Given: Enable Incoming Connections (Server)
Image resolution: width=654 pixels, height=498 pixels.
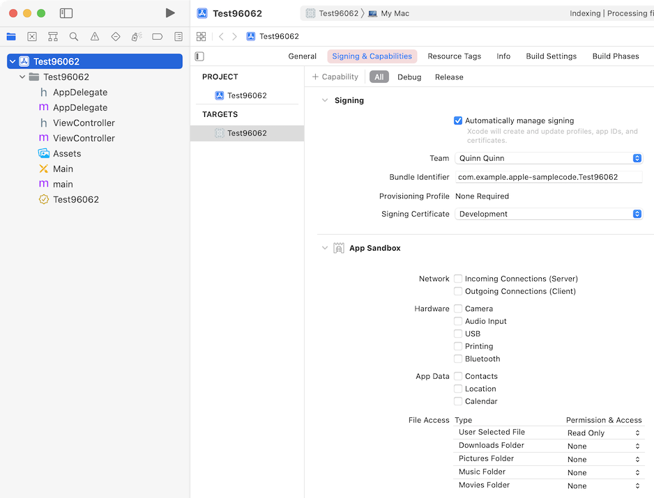Looking at the screenshot, I should click(x=458, y=279).
